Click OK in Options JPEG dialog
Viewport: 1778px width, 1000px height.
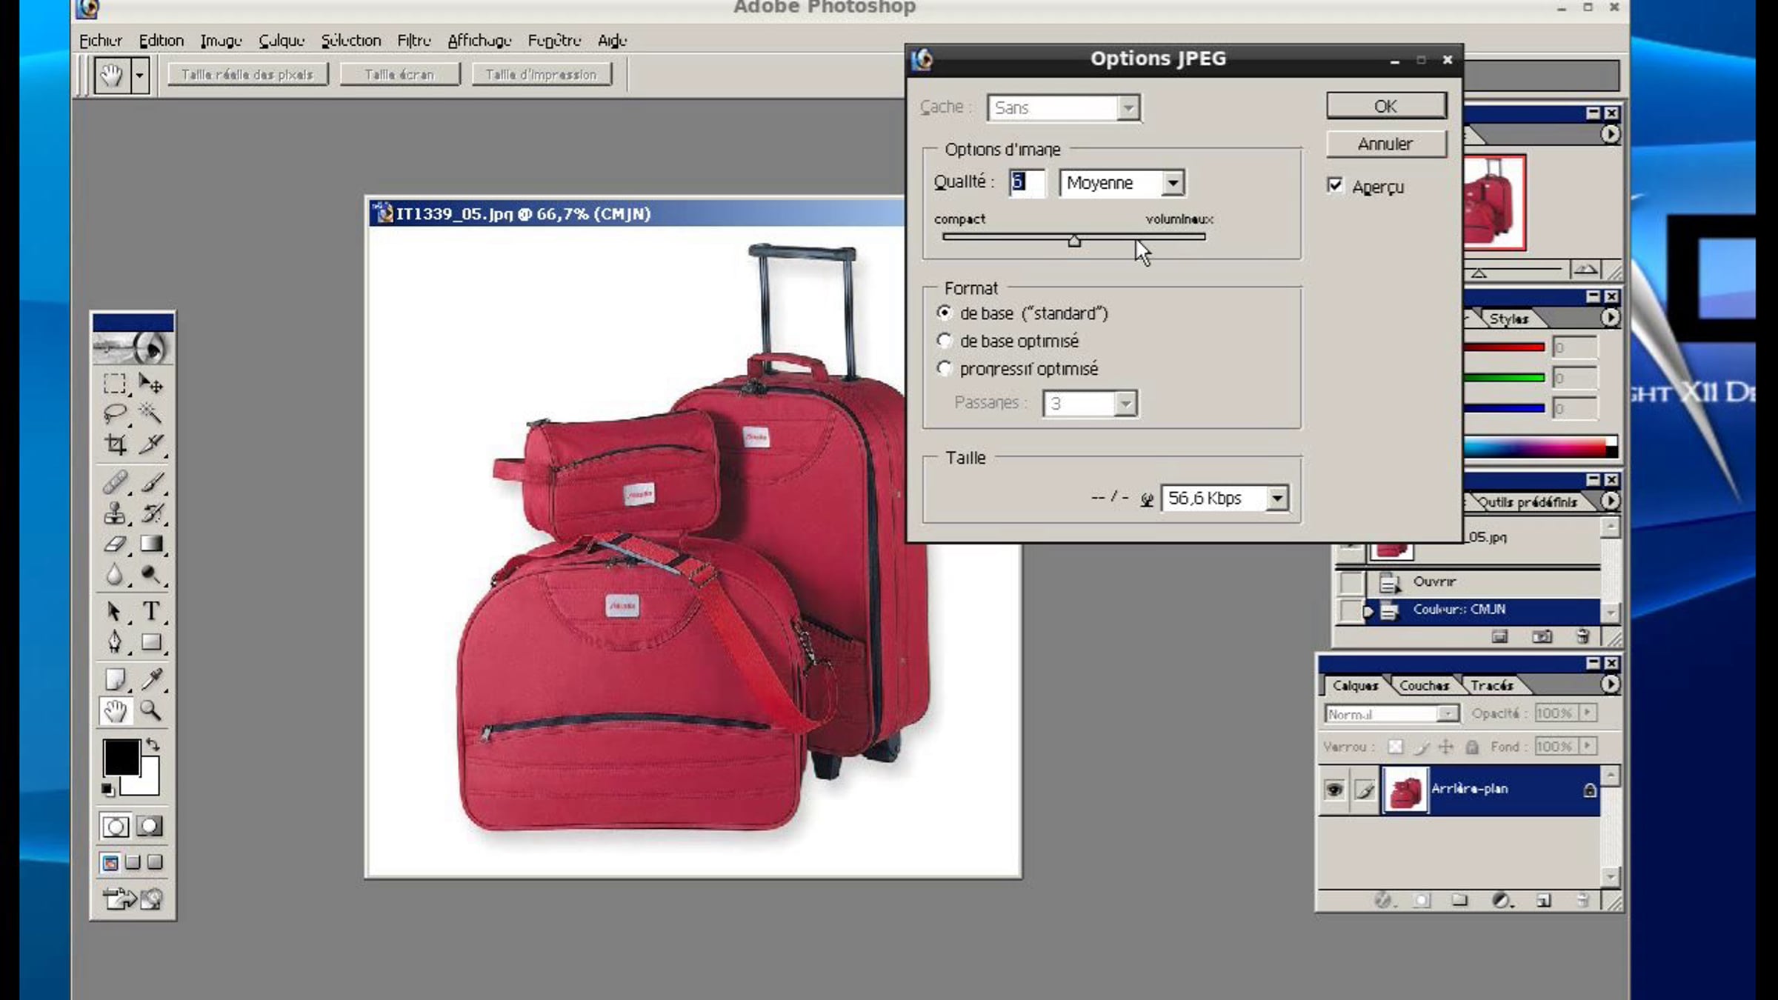coord(1385,106)
